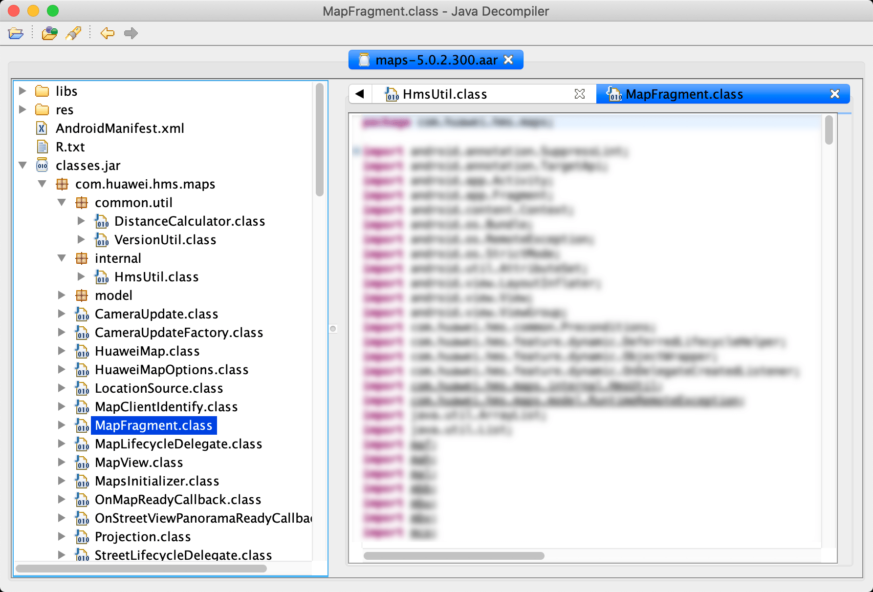The image size is (873, 592).
Task: Select MapClientIdentify.class in the tree
Action: pyautogui.click(x=166, y=407)
